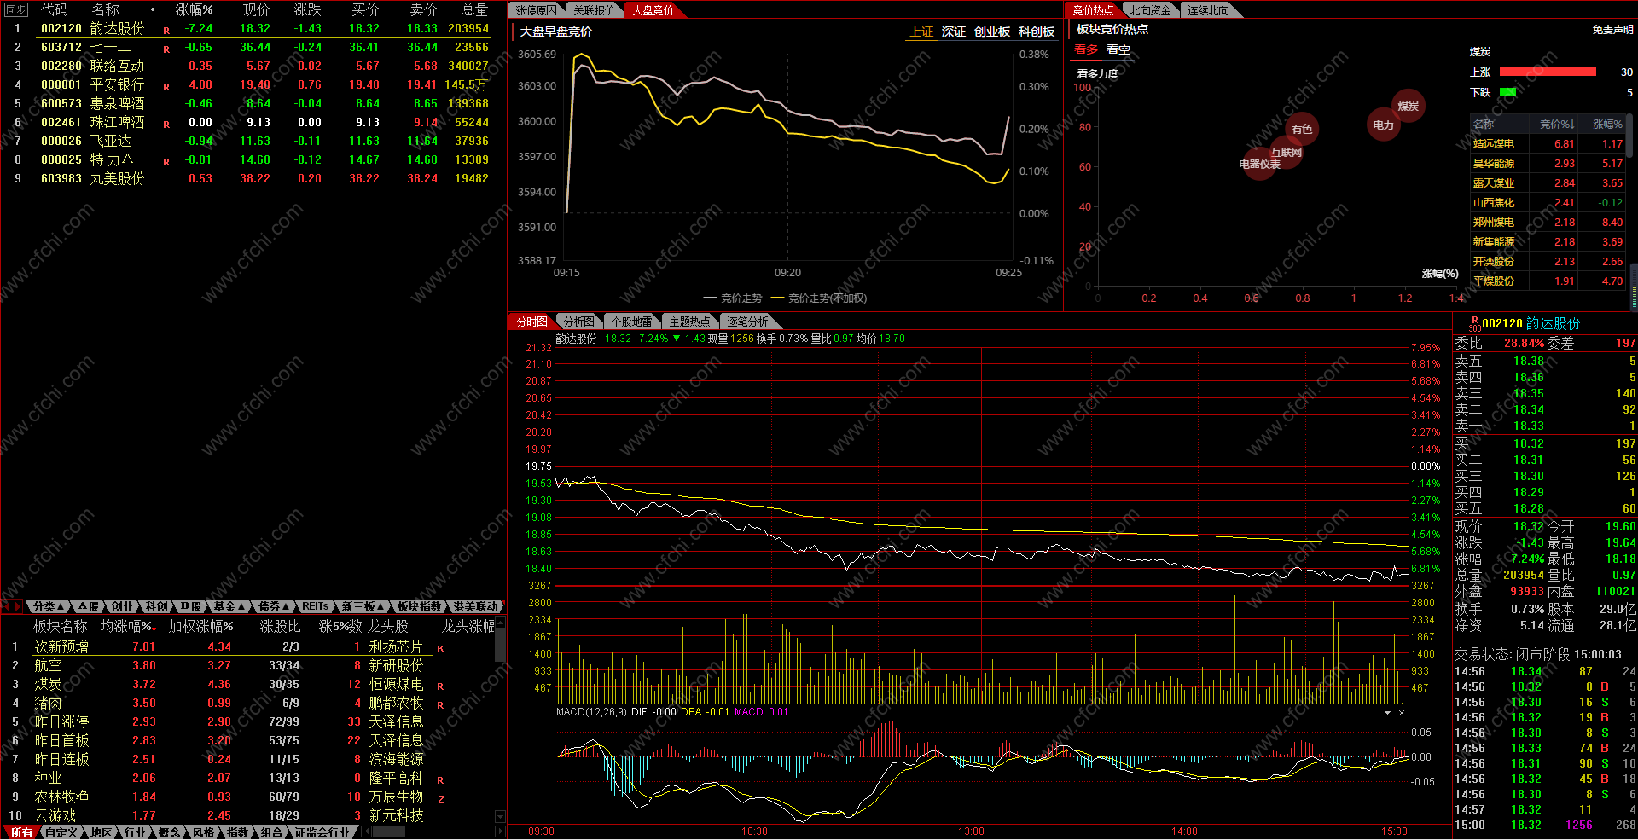Click the 免责声明 disclaimer link

pyautogui.click(x=1612, y=30)
